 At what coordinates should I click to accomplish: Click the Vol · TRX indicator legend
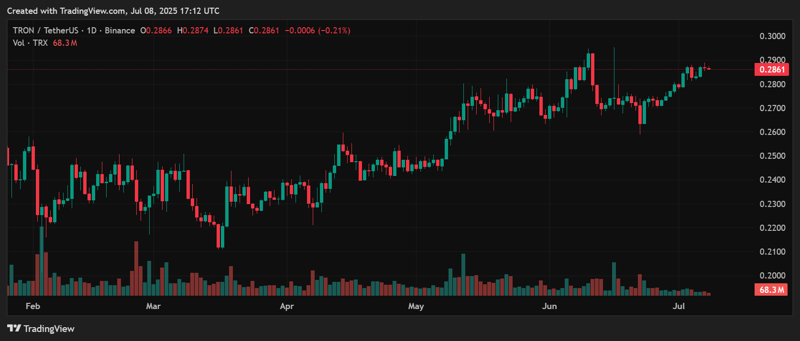click(30, 43)
